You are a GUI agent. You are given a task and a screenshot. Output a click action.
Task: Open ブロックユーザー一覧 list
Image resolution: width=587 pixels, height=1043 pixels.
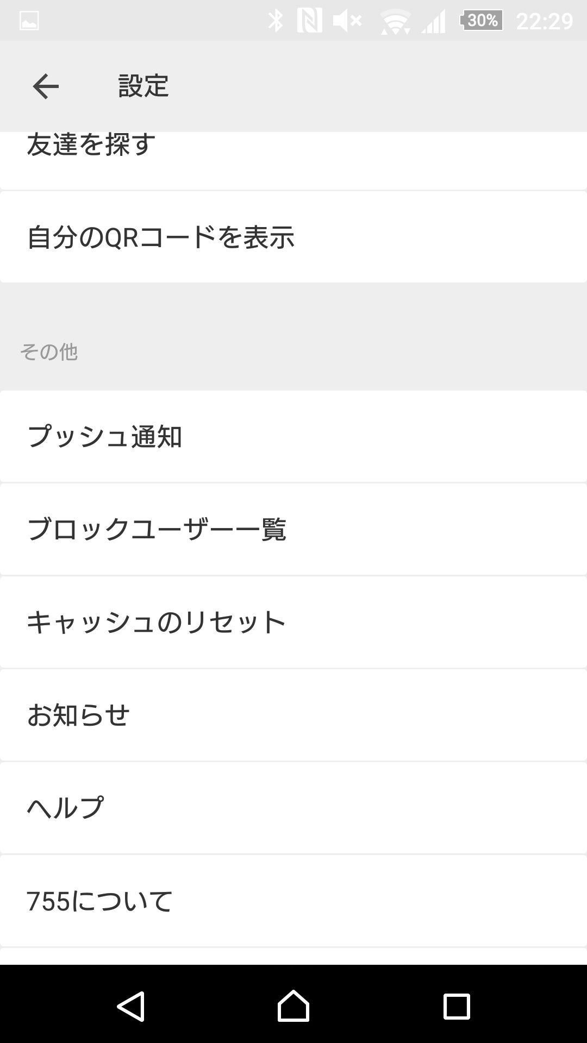tap(293, 529)
